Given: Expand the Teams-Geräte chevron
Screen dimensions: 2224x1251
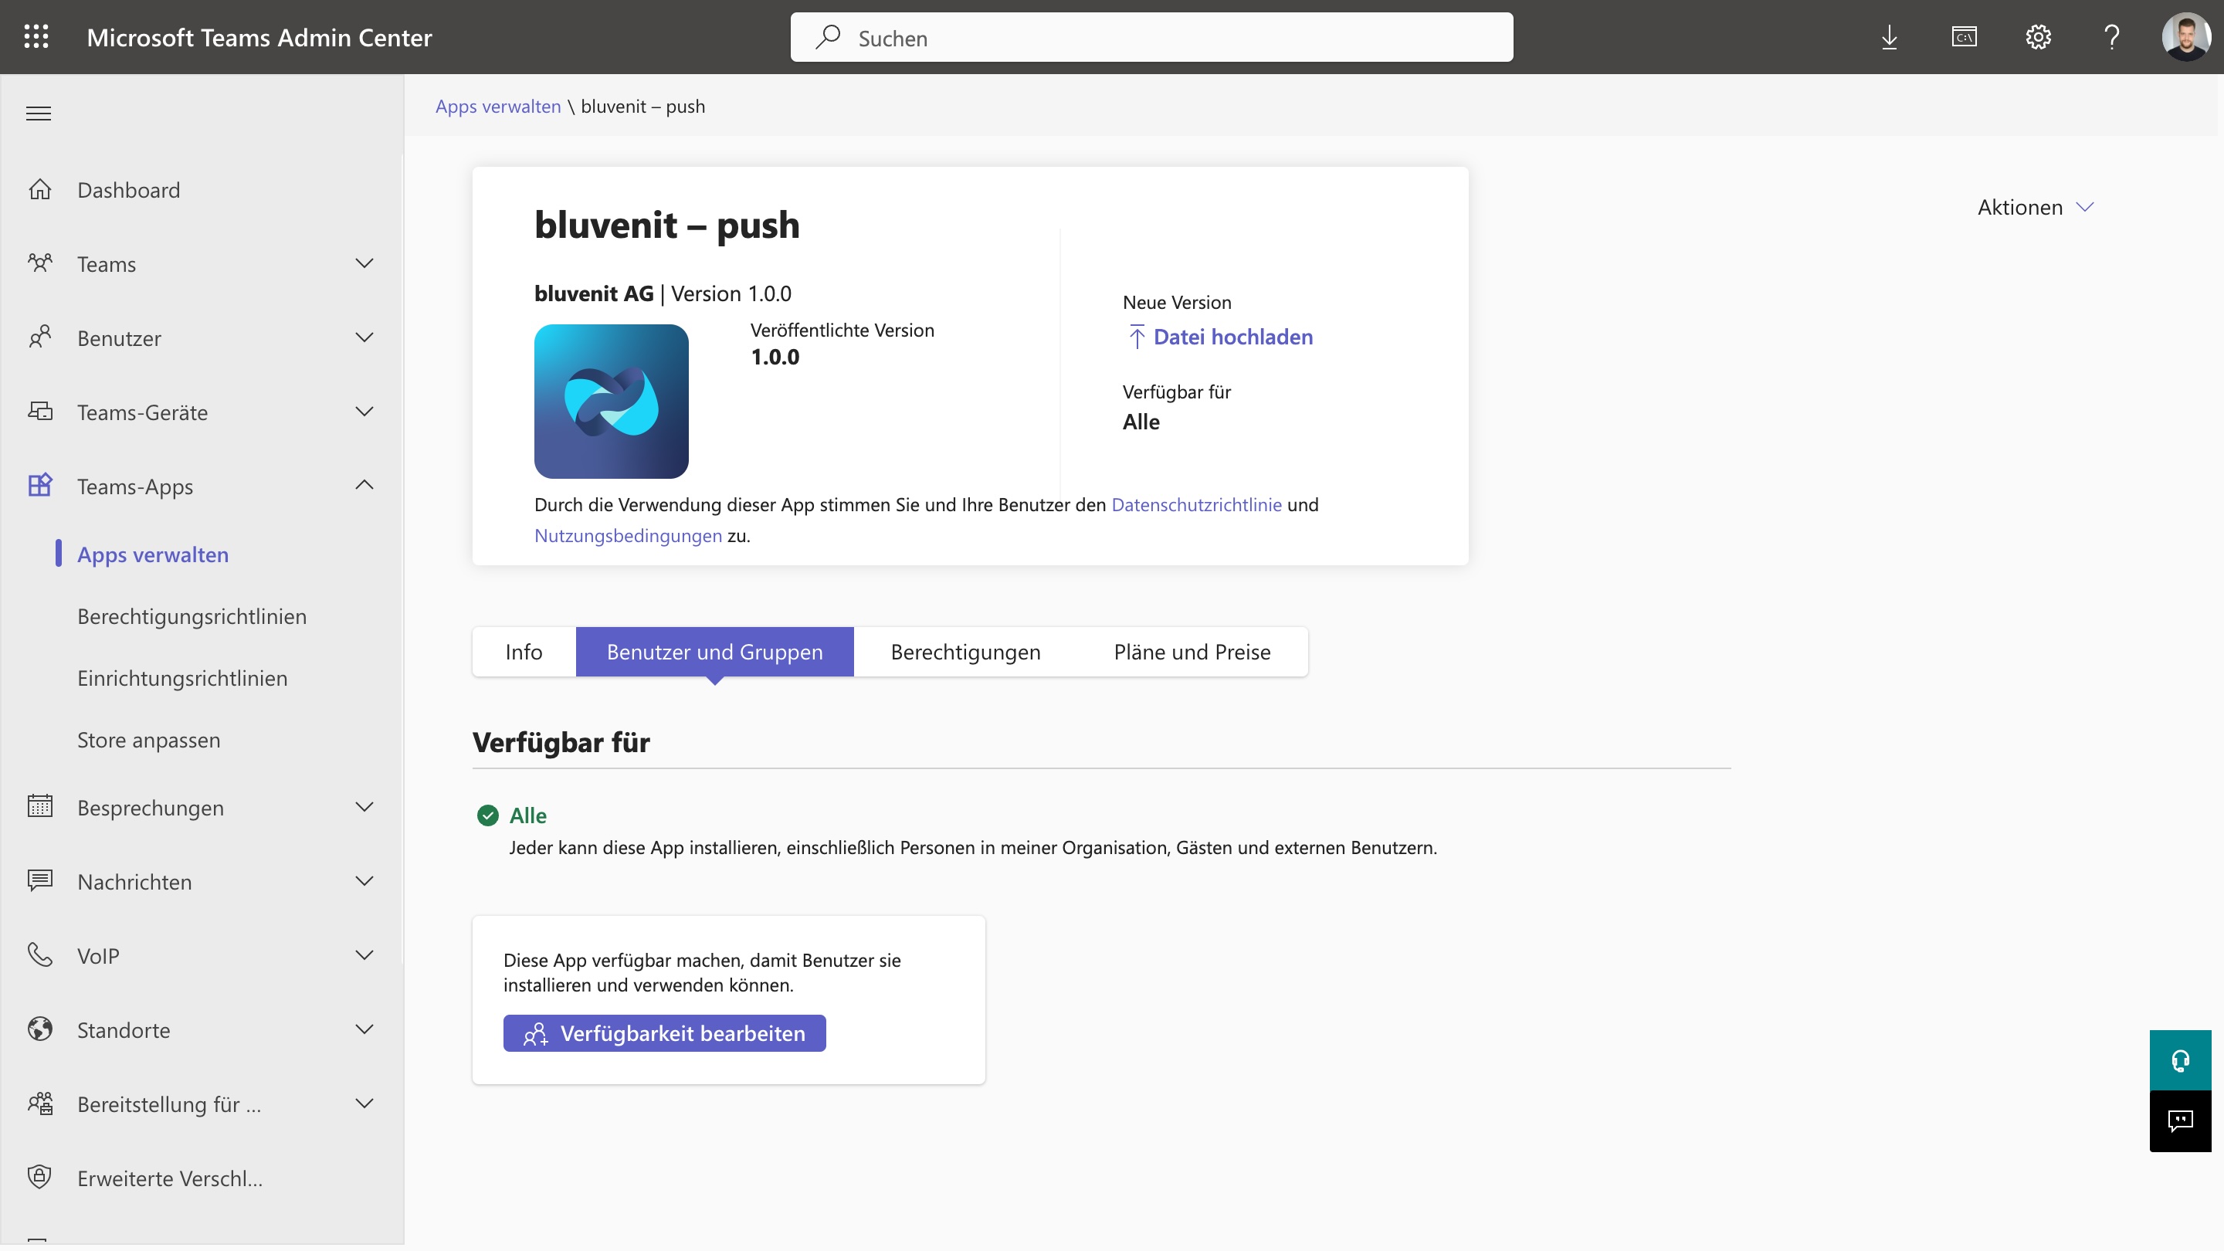Looking at the screenshot, I should click(x=364, y=412).
